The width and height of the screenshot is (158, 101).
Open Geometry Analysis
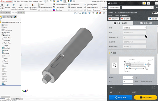tap(45, 7)
